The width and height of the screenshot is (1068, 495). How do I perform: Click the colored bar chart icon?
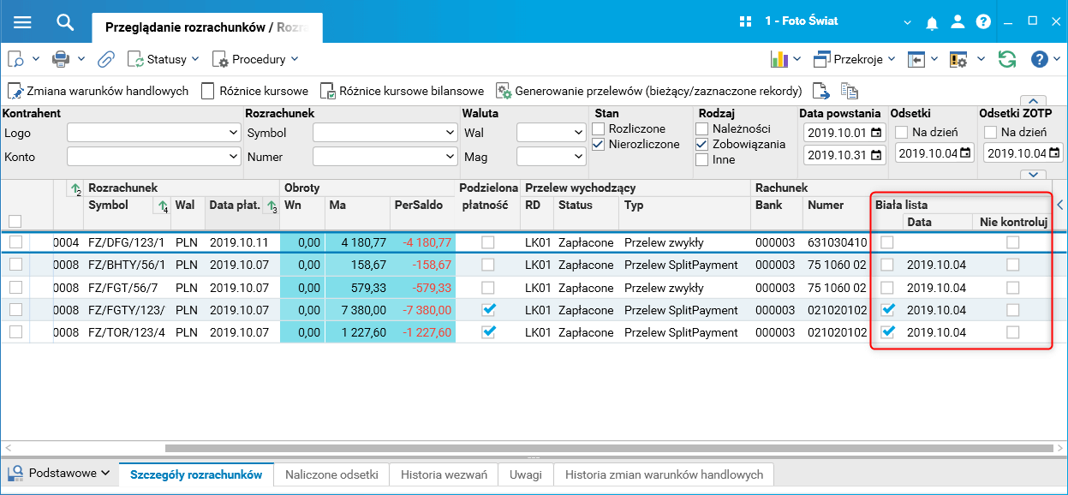pos(779,59)
